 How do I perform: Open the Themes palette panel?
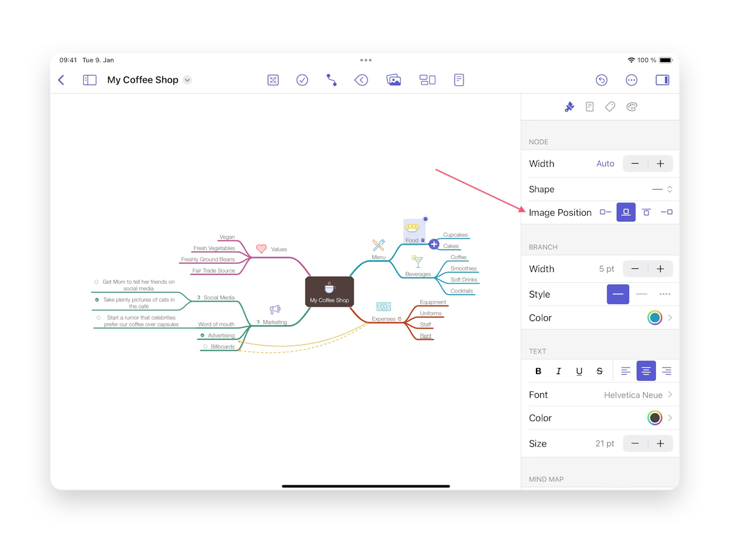point(631,106)
